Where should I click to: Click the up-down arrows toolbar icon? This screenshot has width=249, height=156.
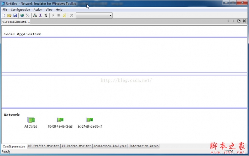tap(46, 15)
